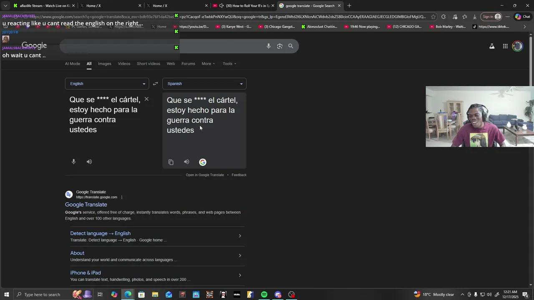This screenshot has height=300, width=534.
Task: Open browser settings and more menu
Action: tap(507, 17)
